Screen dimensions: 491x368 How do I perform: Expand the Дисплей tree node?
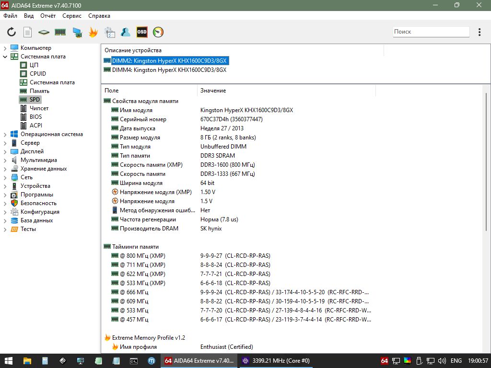click(5, 152)
